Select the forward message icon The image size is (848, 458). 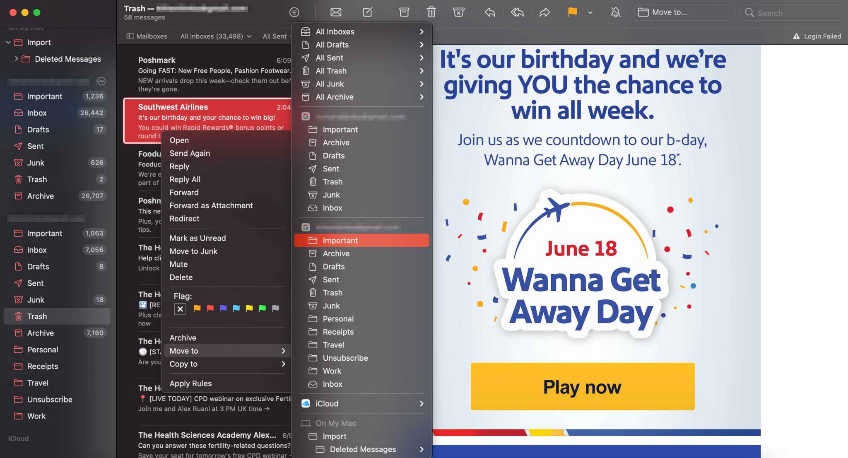tap(544, 12)
